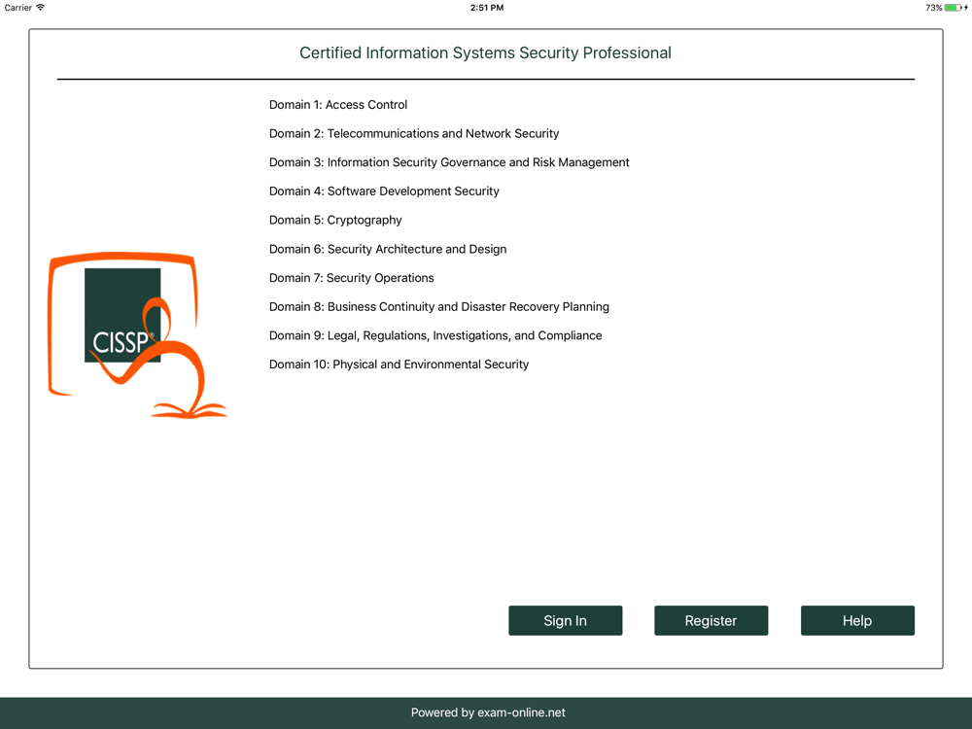Select Domain 2: Telecommunications and Network Security
The width and height of the screenshot is (972, 729).
[414, 133]
